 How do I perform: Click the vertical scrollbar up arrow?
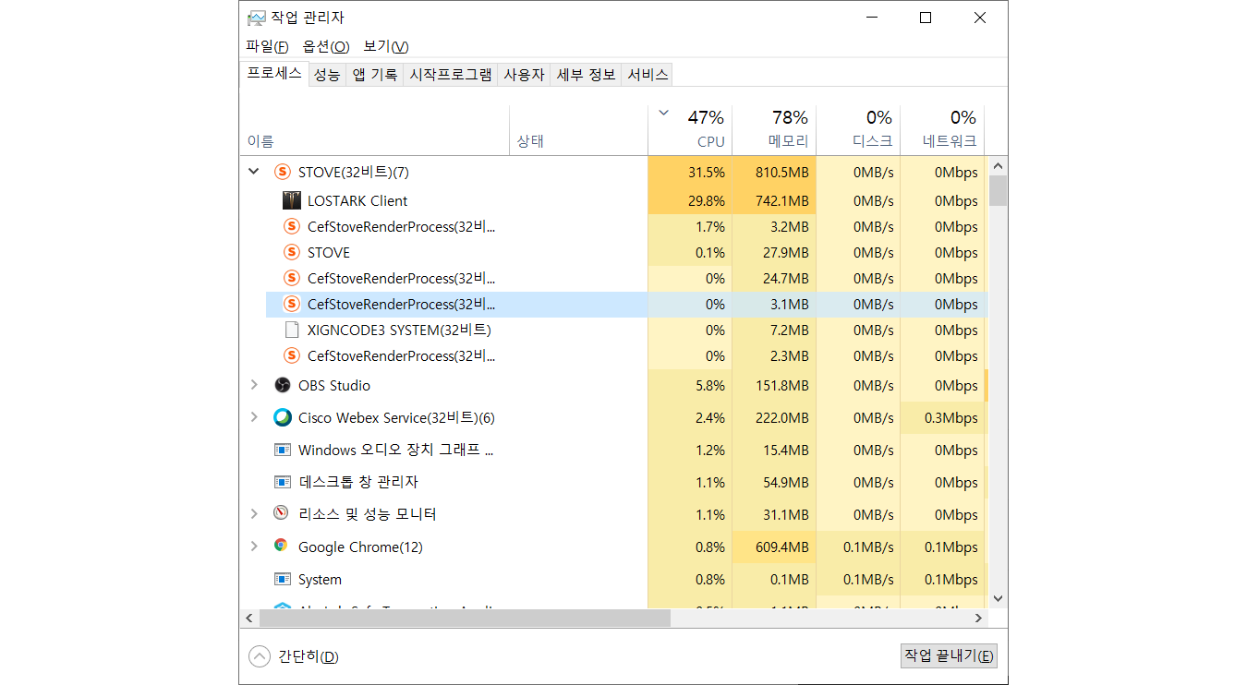click(998, 165)
